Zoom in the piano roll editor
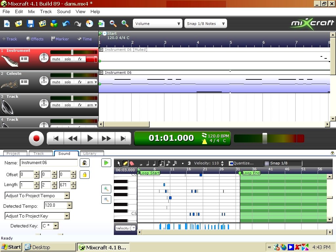The height and width of the screenshot is (252, 336). point(106,189)
